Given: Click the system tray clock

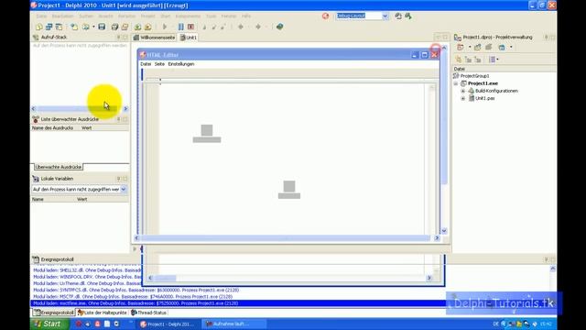Looking at the screenshot, I should click(x=546, y=324).
